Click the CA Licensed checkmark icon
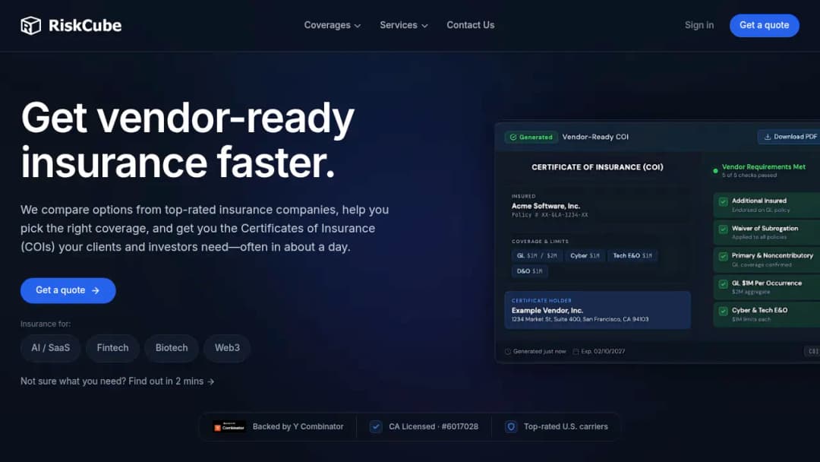The image size is (820, 462). pyautogui.click(x=376, y=427)
